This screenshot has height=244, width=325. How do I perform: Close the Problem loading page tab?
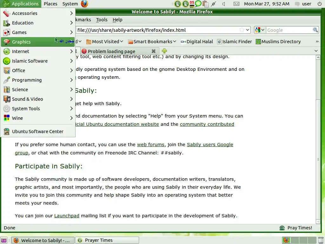[x=153, y=51]
